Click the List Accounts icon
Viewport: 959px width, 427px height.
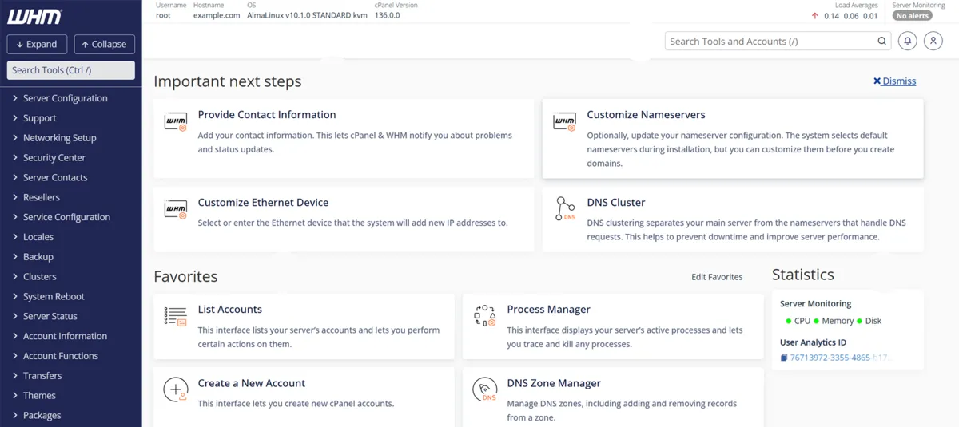pos(175,316)
